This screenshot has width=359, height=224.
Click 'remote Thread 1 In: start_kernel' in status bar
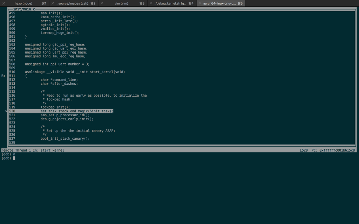33,150
